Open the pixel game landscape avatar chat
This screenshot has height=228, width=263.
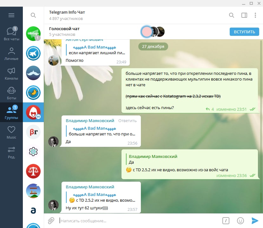pyautogui.click(x=33, y=191)
